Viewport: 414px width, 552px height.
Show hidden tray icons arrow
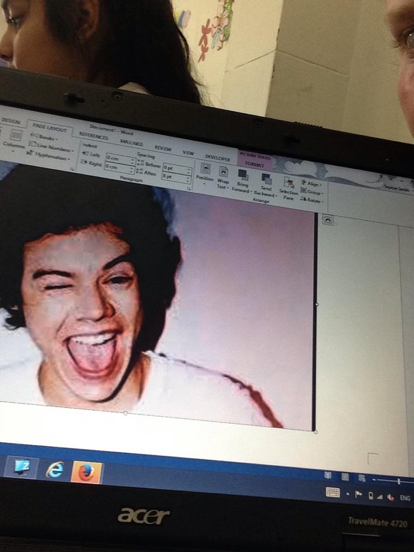pyautogui.click(x=348, y=495)
